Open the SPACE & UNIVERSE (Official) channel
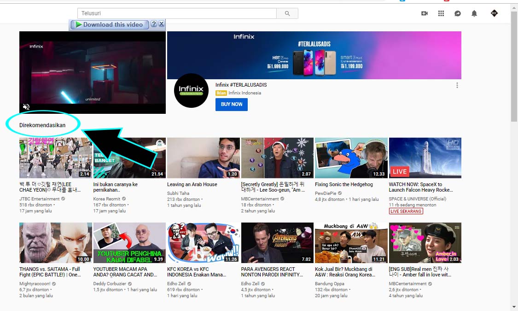This screenshot has width=518, height=311. [x=418, y=199]
